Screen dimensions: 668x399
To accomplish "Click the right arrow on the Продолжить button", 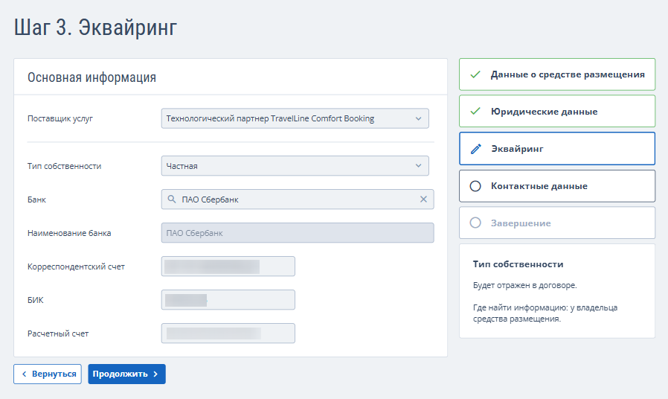I will pyautogui.click(x=155, y=374).
